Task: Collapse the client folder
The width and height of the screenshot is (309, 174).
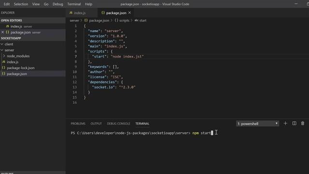Action: coord(2,44)
